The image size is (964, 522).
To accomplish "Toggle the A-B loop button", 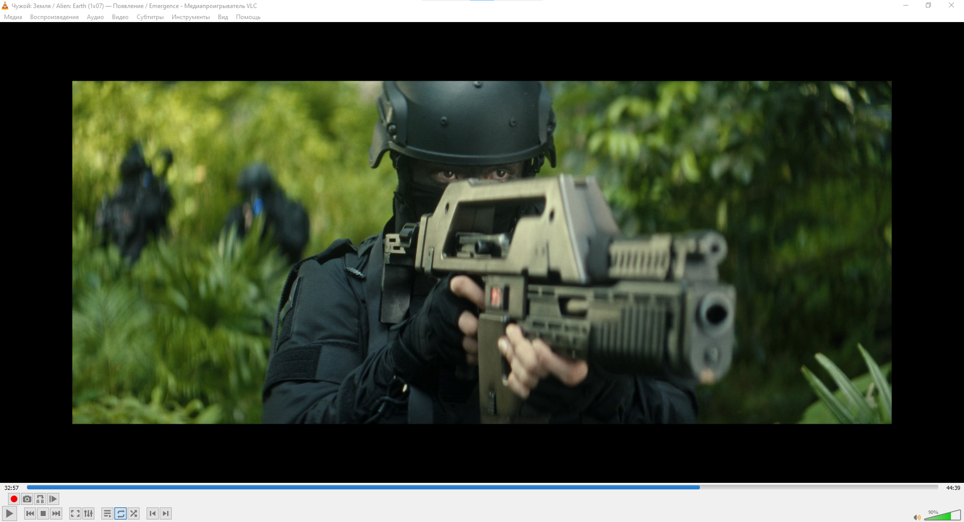I will pos(40,499).
